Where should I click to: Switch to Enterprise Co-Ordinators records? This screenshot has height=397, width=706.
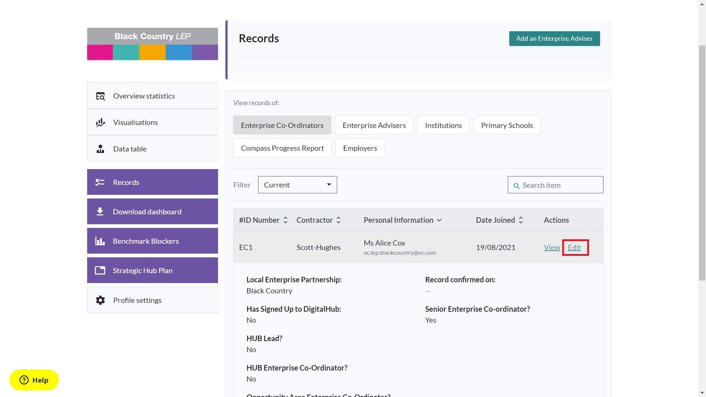point(282,125)
